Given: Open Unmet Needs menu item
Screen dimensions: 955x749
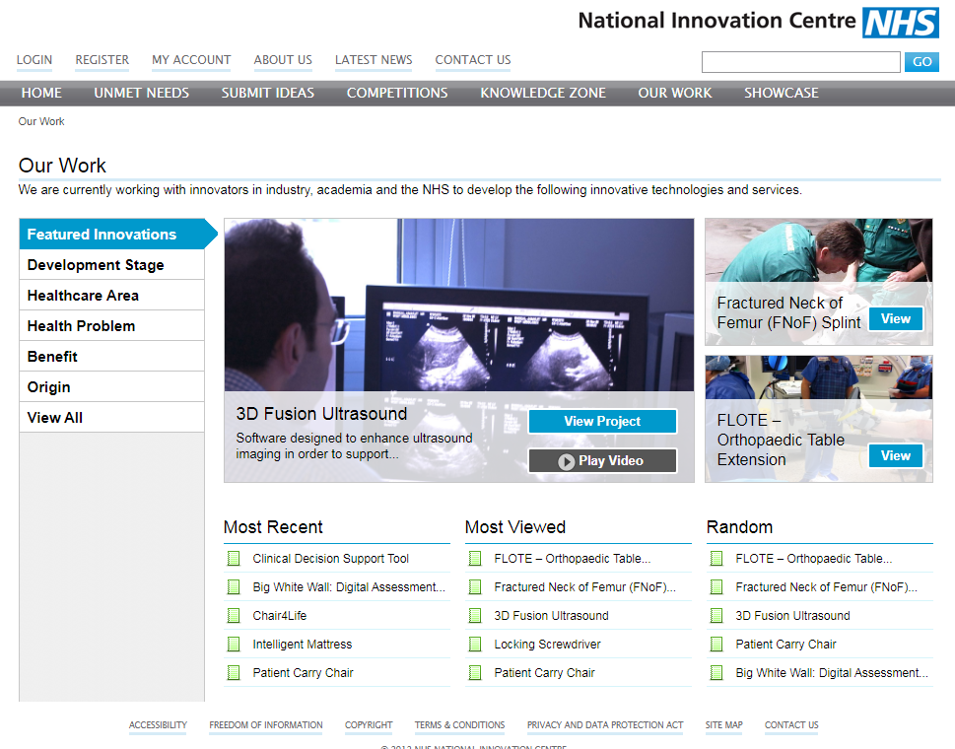Looking at the screenshot, I should click(x=141, y=94).
